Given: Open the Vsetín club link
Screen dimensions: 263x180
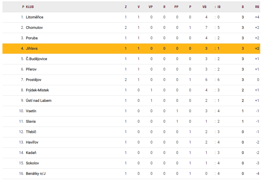Looking at the screenshot, I should [31, 111].
